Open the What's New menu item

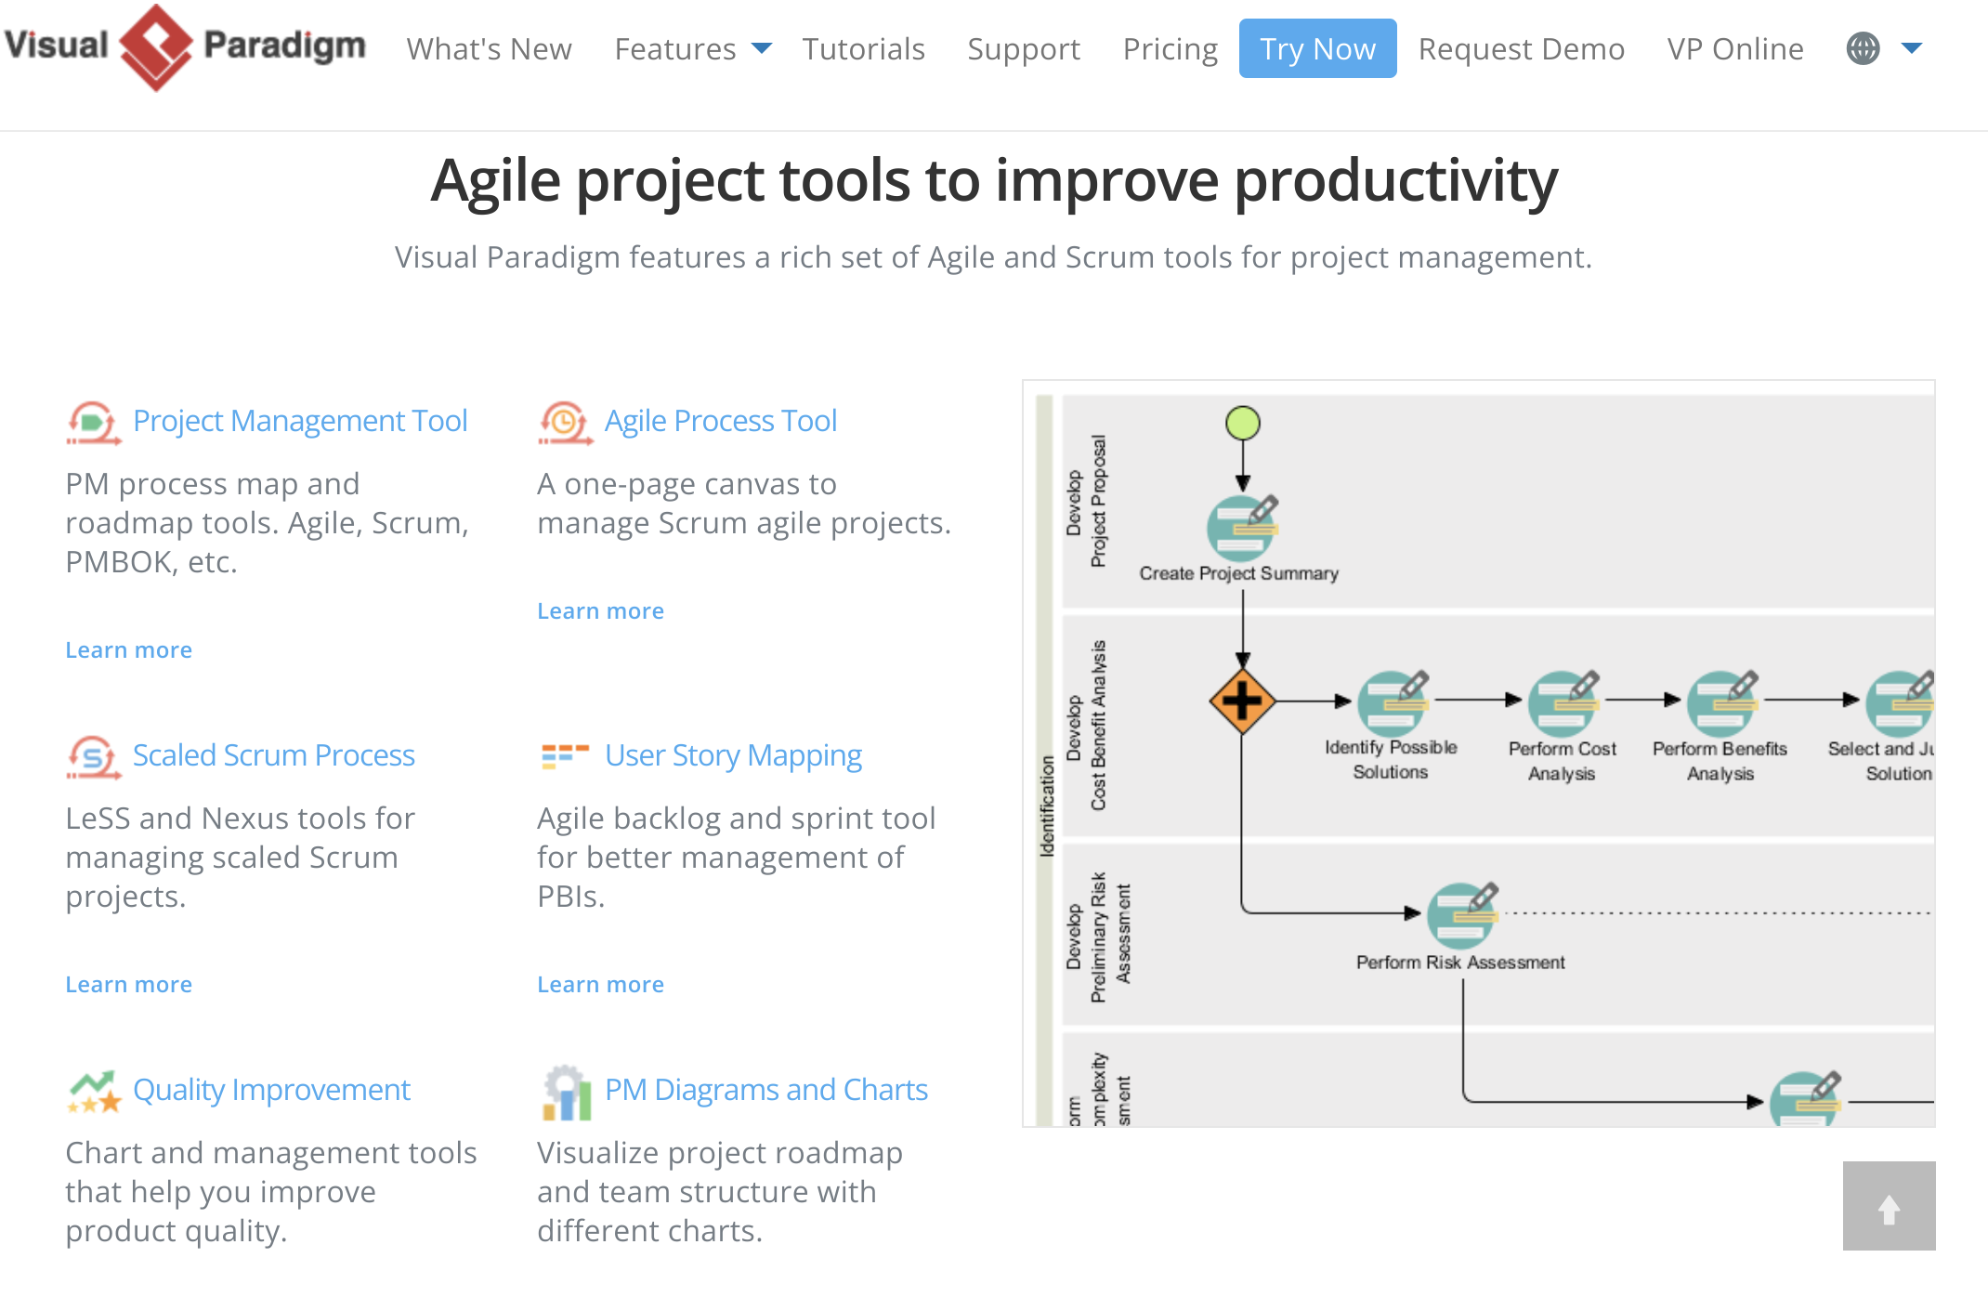489,48
